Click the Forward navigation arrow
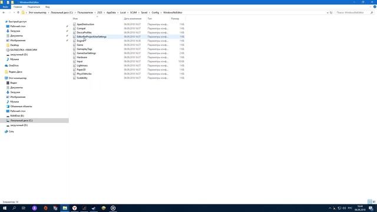 tap(9, 12)
